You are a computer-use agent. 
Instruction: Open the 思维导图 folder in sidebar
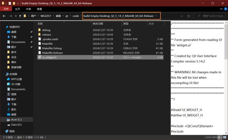point(16,67)
